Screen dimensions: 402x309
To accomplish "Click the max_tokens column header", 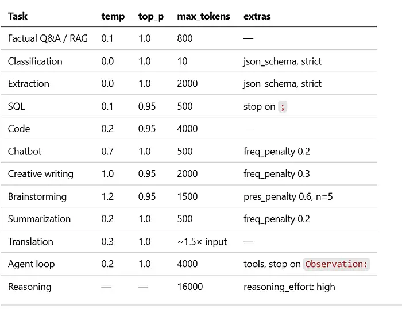I will [203, 16].
